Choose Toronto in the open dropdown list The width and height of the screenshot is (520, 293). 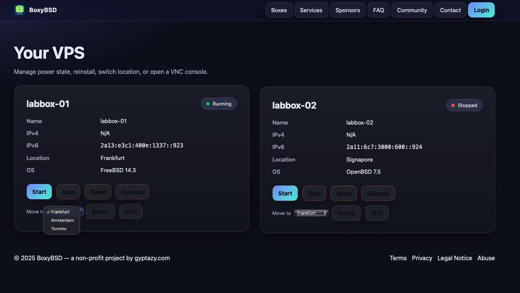[x=59, y=229]
